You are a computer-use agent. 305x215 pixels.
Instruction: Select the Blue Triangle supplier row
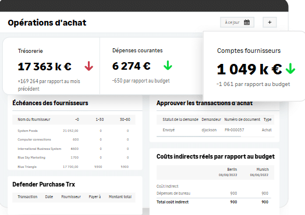[74, 167]
